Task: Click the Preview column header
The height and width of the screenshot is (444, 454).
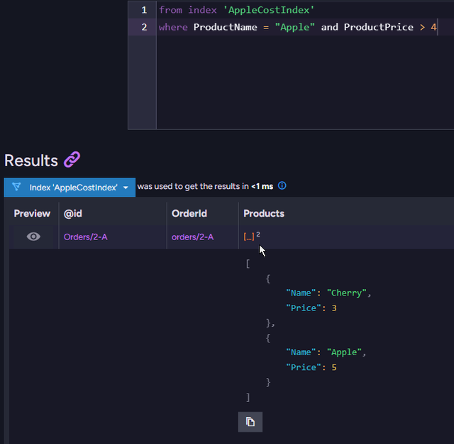Action: coord(32,213)
